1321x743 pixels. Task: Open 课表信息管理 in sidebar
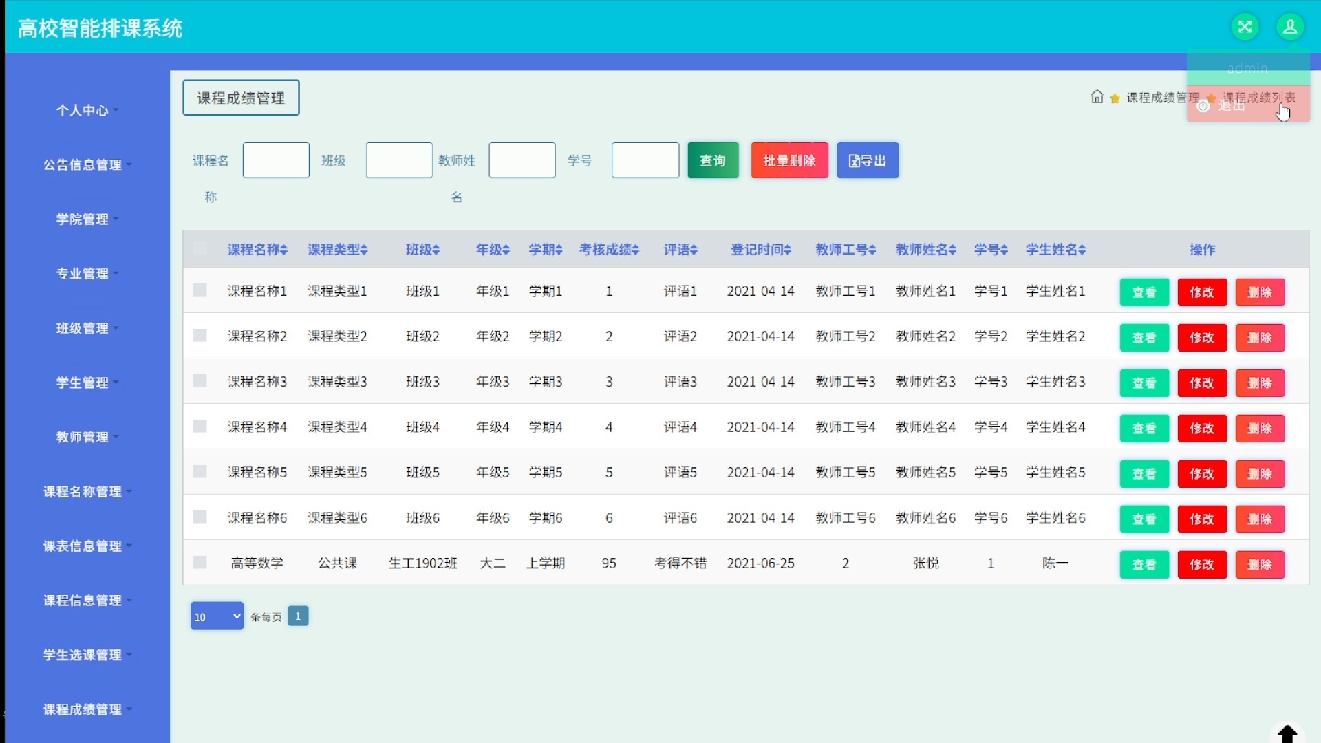click(87, 546)
